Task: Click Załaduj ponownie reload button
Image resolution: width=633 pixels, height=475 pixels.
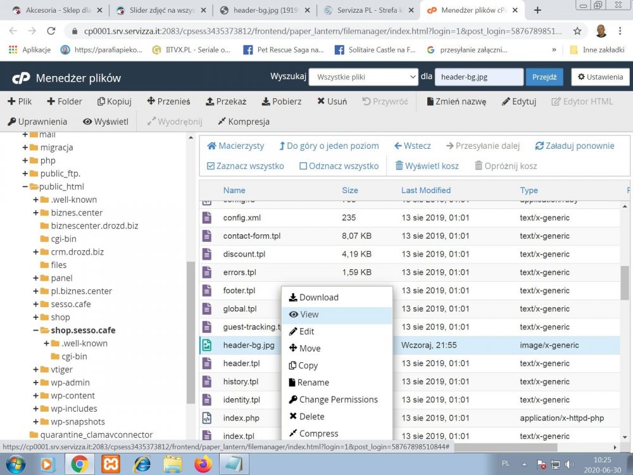Action: (575, 146)
